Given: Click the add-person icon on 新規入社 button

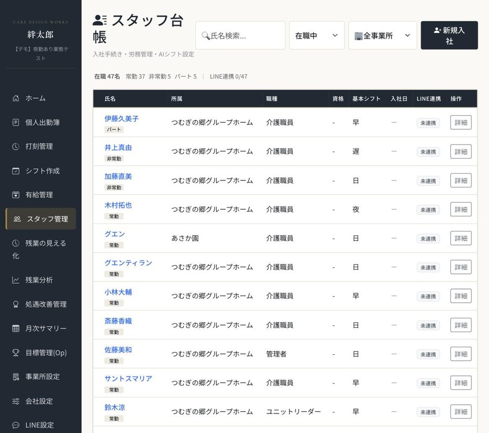Looking at the screenshot, I should pos(437,30).
